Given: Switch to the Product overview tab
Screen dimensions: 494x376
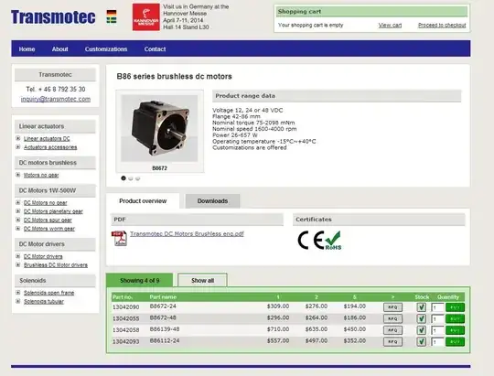Looking at the screenshot, I should tap(143, 200).
